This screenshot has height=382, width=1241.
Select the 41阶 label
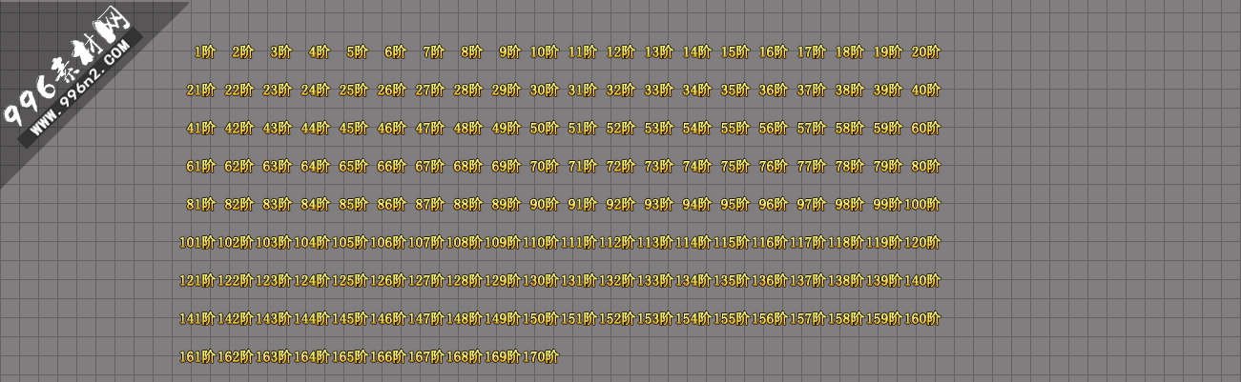(201, 129)
